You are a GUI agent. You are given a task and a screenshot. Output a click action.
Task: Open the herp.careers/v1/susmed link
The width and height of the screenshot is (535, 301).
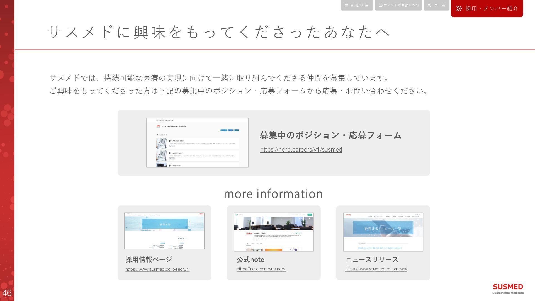coord(301,150)
